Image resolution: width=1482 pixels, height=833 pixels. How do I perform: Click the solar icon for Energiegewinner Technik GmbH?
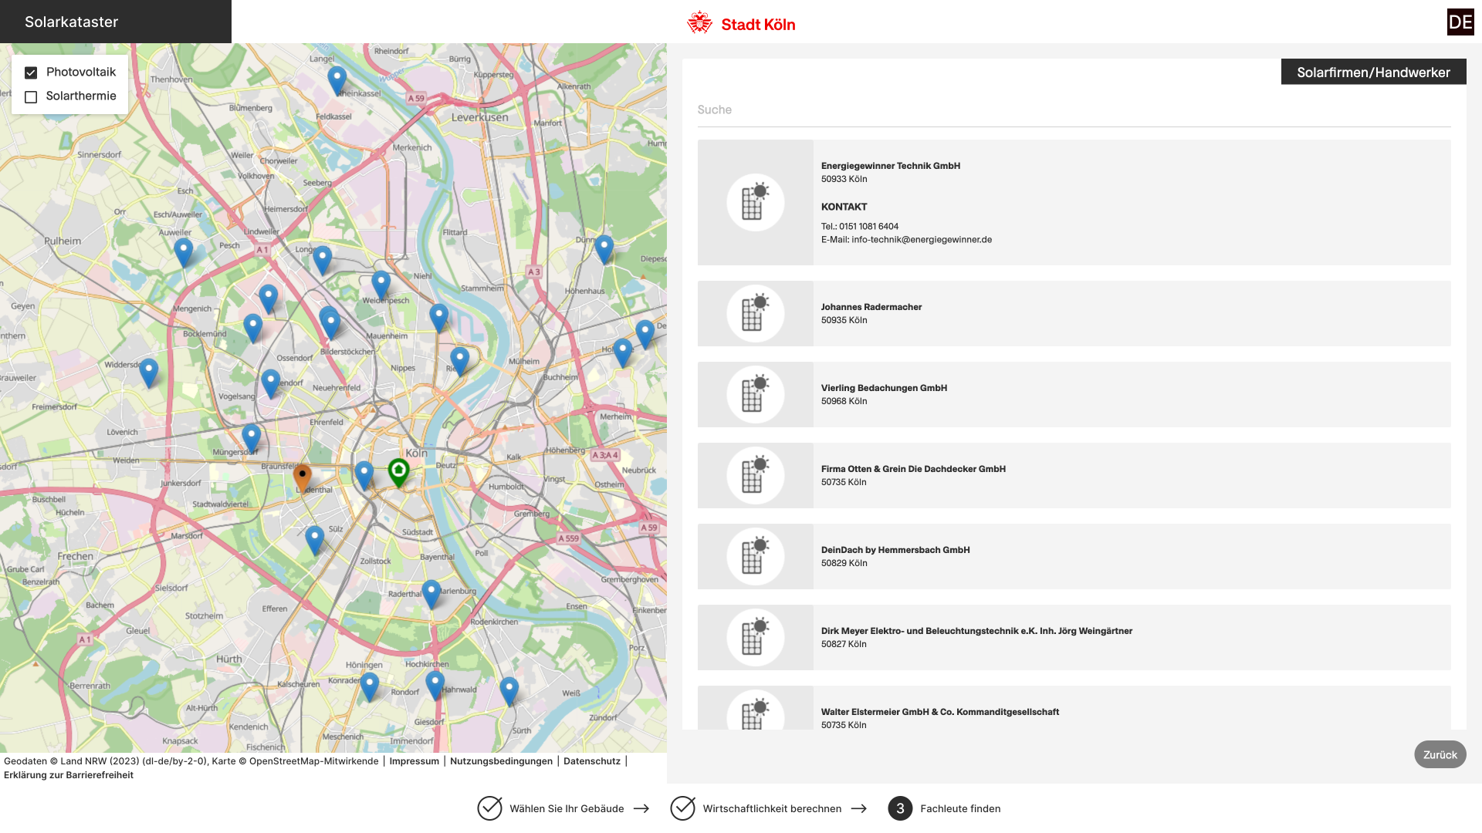(755, 202)
